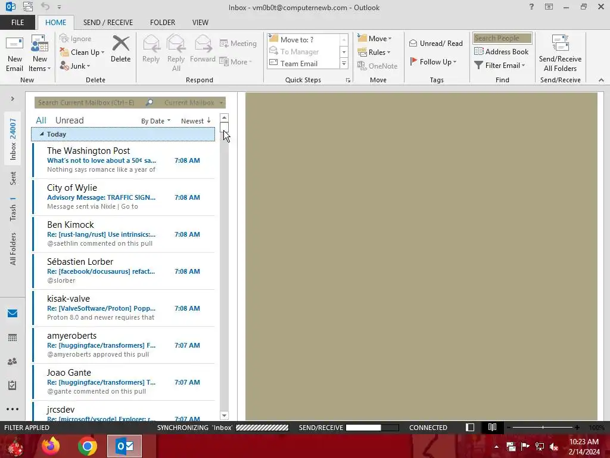The width and height of the screenshot is (610, 458).
Task: Open Filter Email dropdown
Action: pyautogui.click(x=500, y=66)
